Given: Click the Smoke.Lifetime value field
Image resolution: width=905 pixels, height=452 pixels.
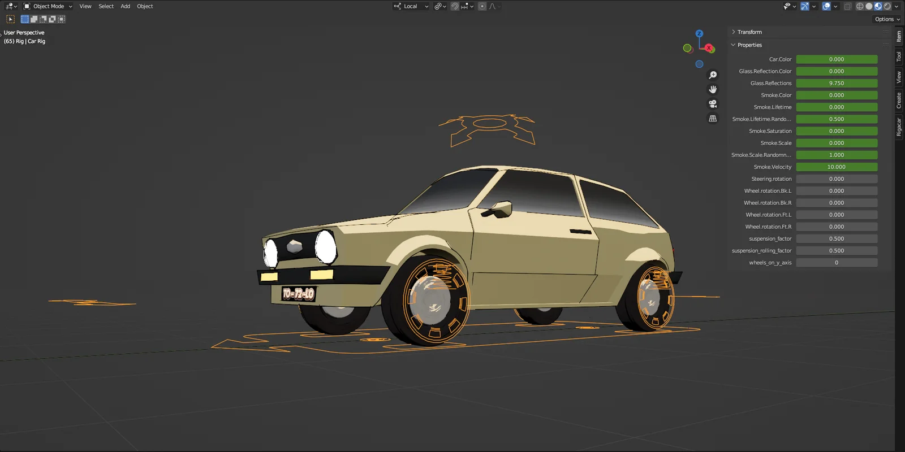Looking at the screenshot, I should tap(837, 107).
